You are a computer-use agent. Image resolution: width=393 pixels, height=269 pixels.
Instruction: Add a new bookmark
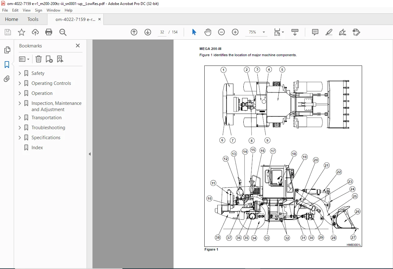[49, 59]
